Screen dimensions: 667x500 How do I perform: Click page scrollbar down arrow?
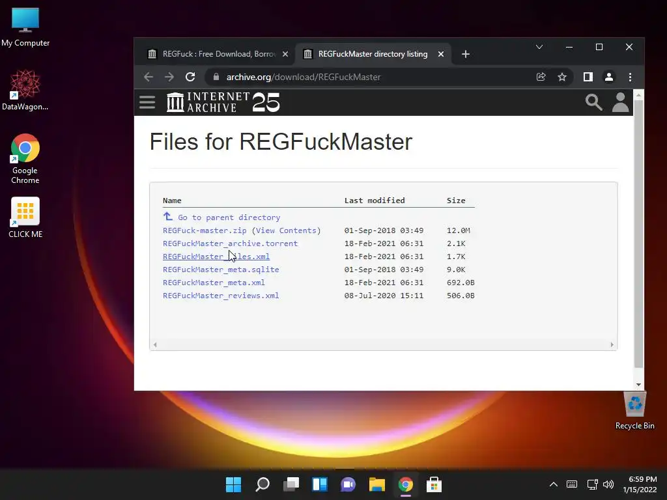(638, 385)
